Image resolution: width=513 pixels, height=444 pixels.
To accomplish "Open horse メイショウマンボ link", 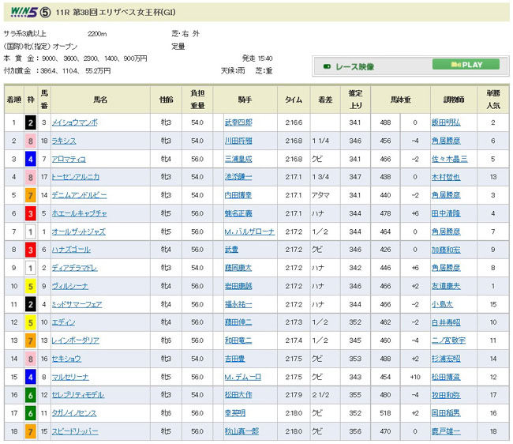I will pyautogui.click(x=74, y=122).
